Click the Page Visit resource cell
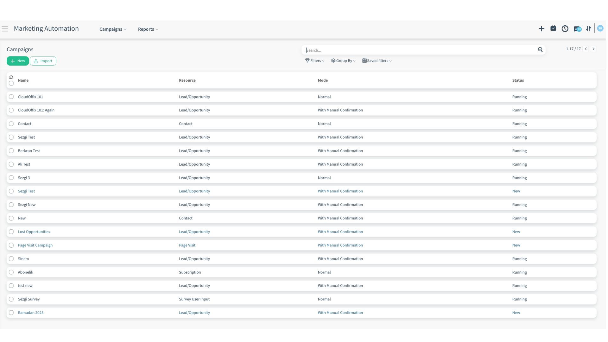 pyautogui.click(x=187, y=245)
